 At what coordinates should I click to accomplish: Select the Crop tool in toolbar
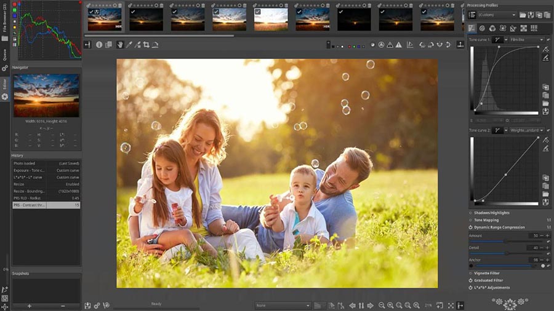click(x=147, y=44)
